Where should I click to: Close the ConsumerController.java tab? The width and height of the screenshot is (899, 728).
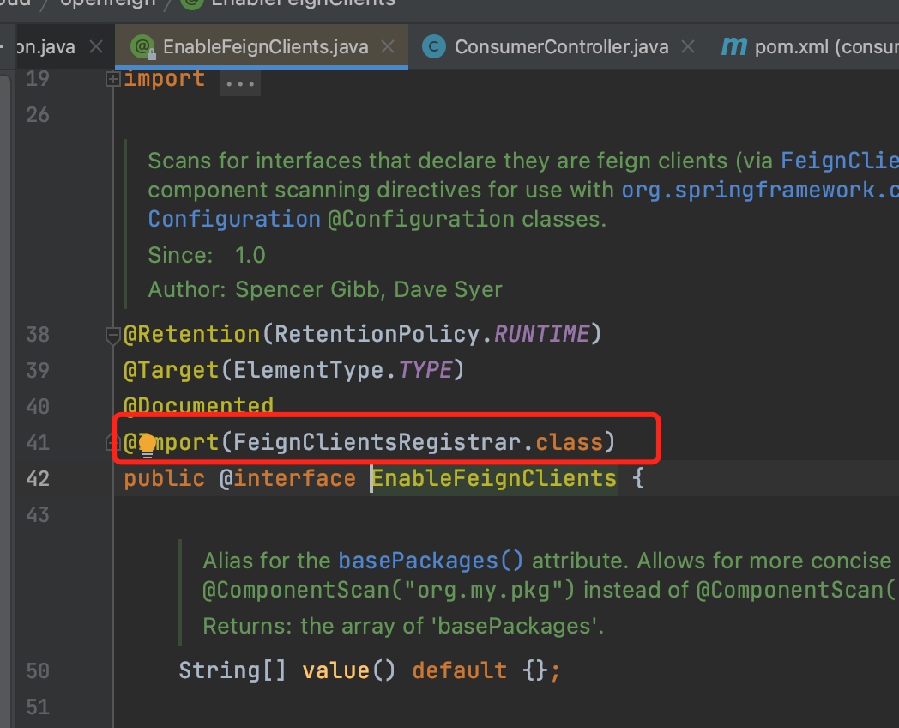688,47
